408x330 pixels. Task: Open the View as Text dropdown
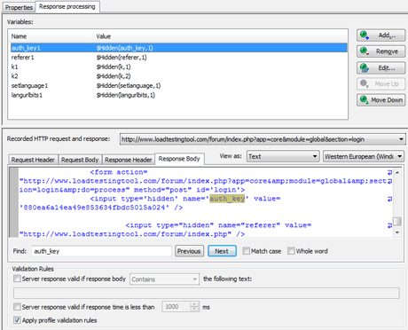tap(283, 156)
